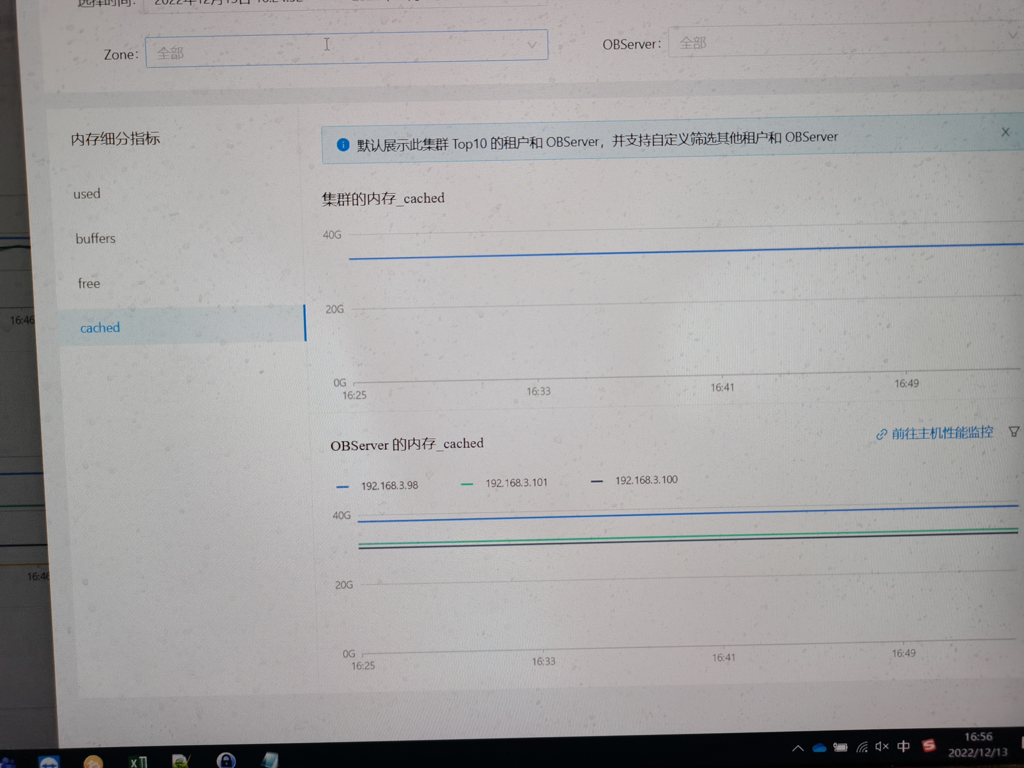
Task: Toggle the 192.168.3.100 legend series
Action: coord(634,480)
